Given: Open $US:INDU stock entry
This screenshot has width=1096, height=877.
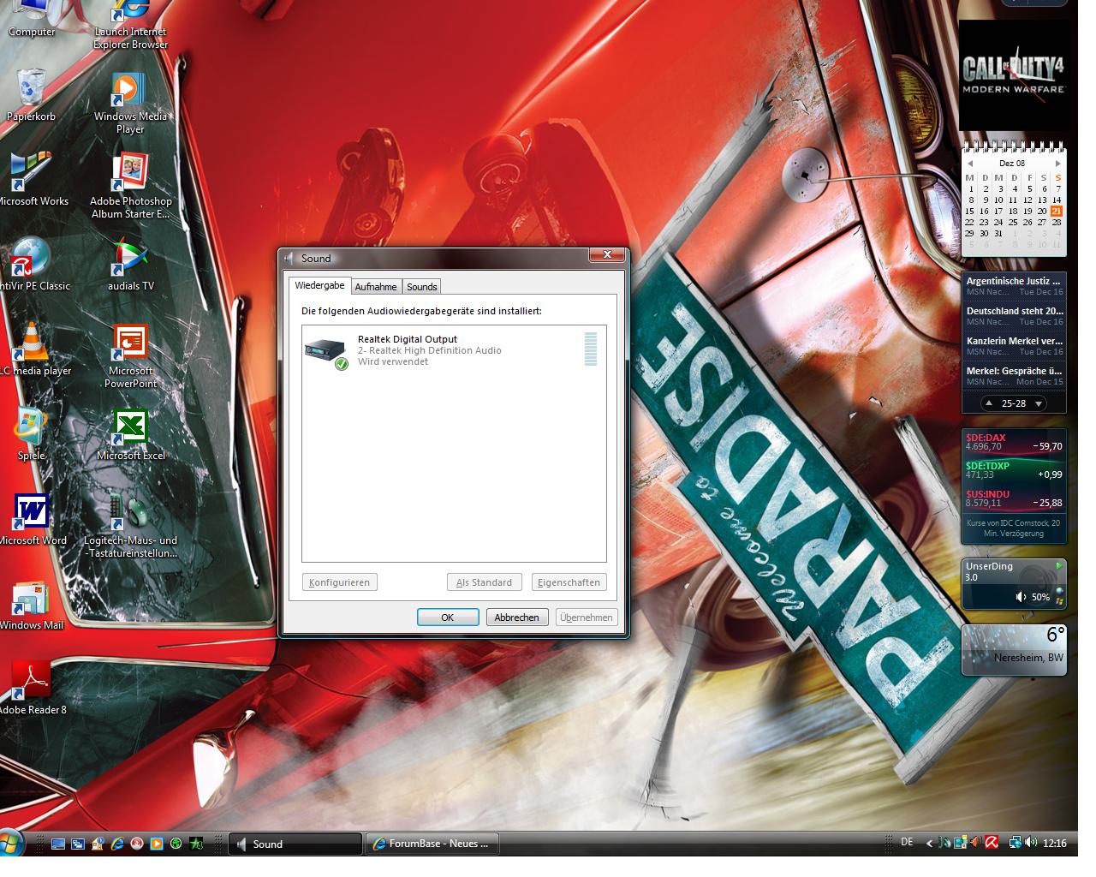Looking at the screenshot, I should click(x=1014, y=498).
